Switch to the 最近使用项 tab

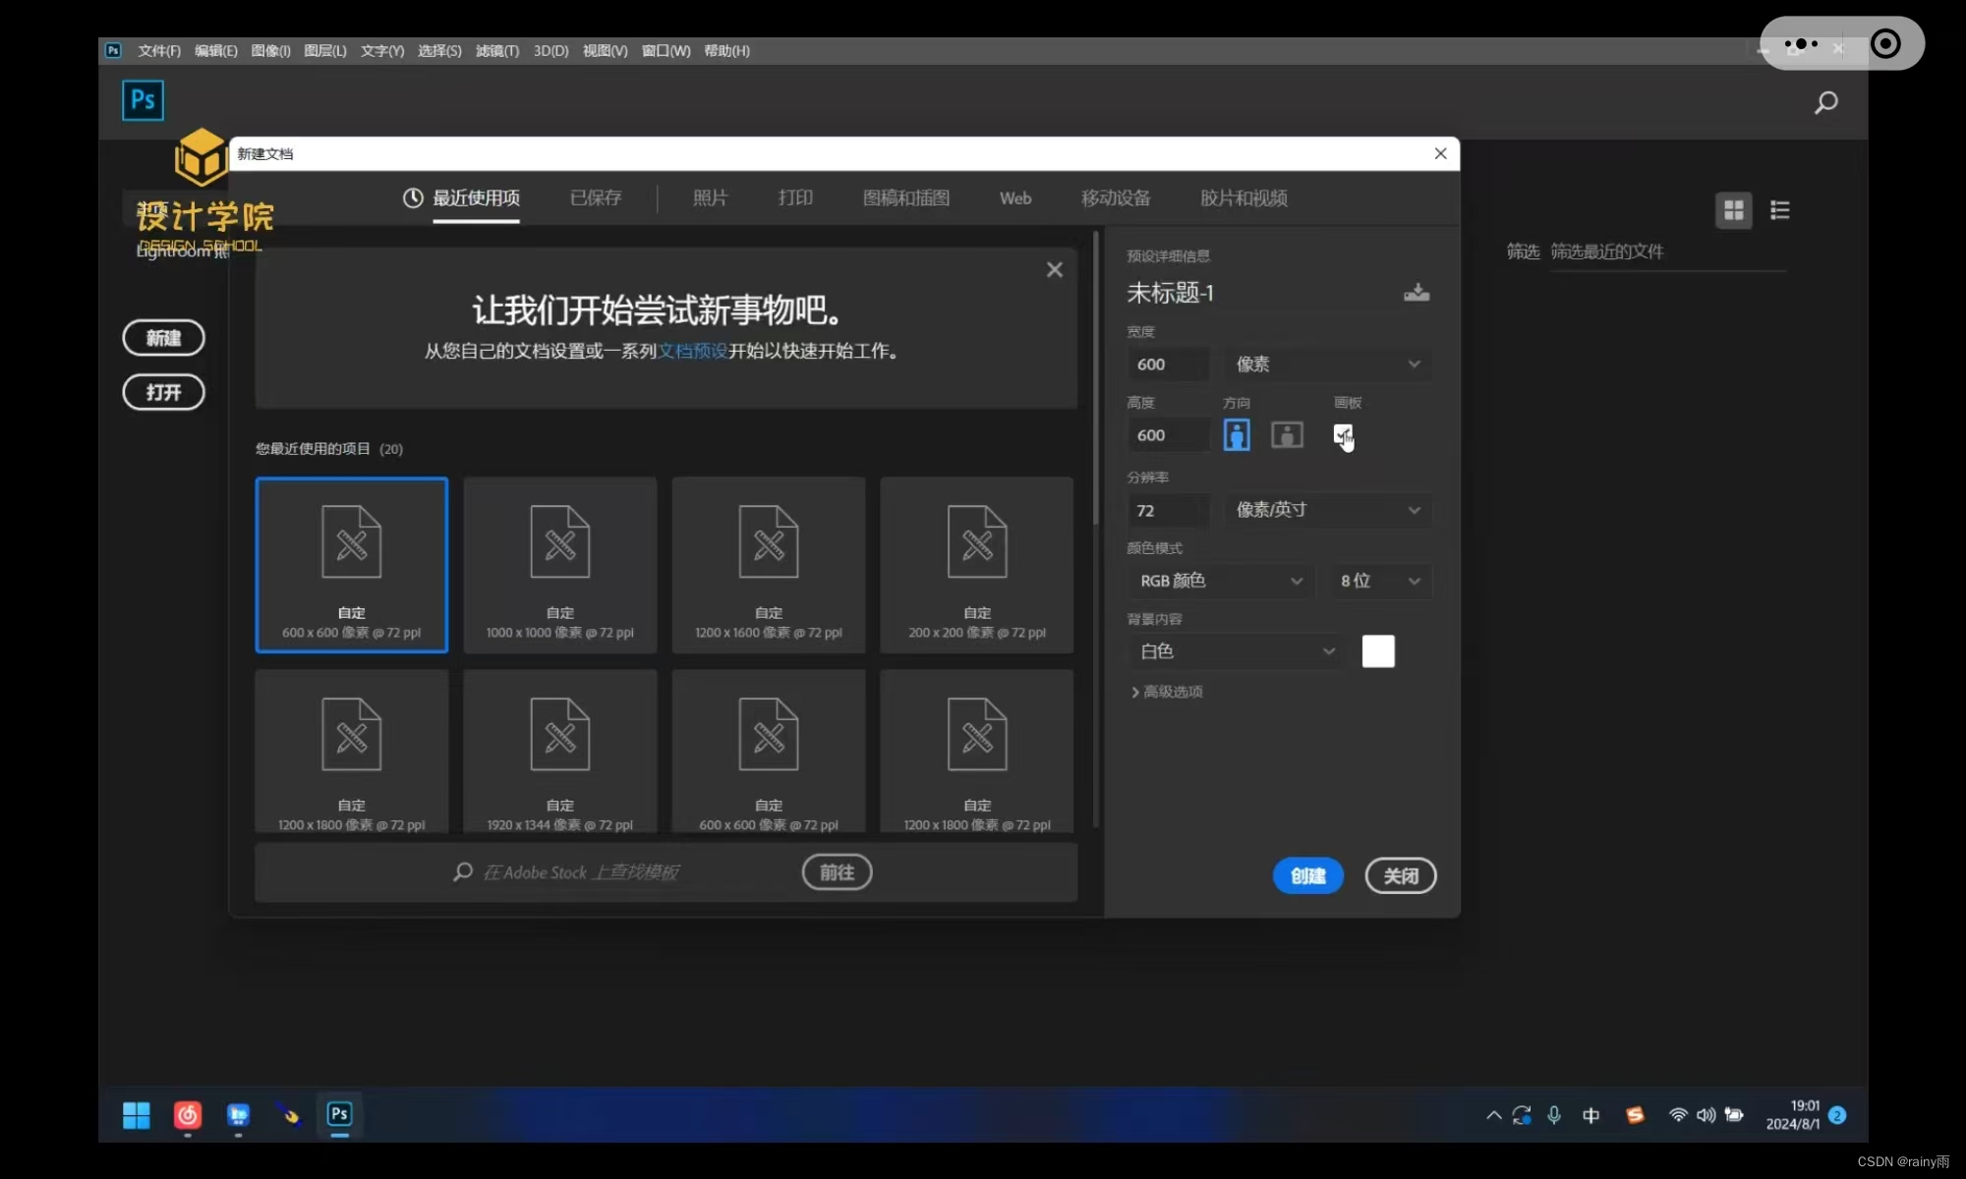coord(462,198)
